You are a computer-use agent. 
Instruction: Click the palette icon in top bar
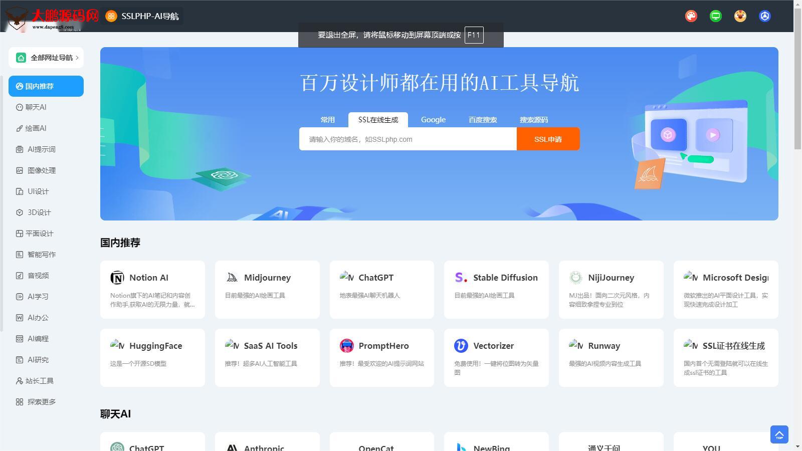[x=691, y=16]
